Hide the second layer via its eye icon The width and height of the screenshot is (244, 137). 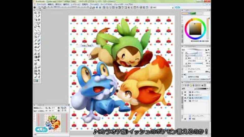(185, 95)
